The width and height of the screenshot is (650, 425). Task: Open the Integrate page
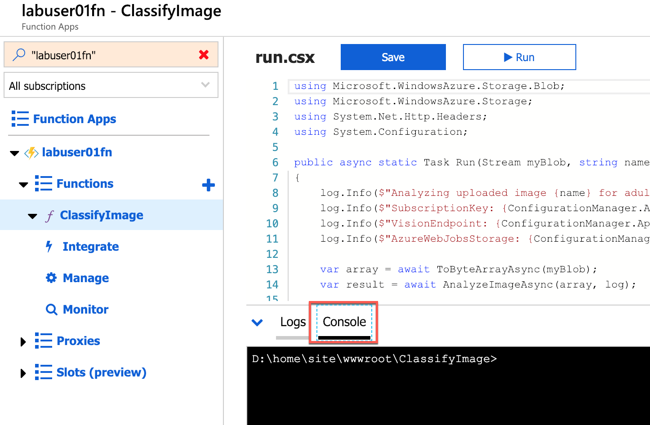[91, 247]
